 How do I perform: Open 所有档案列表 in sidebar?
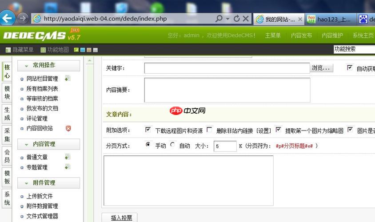pos(42,89)
